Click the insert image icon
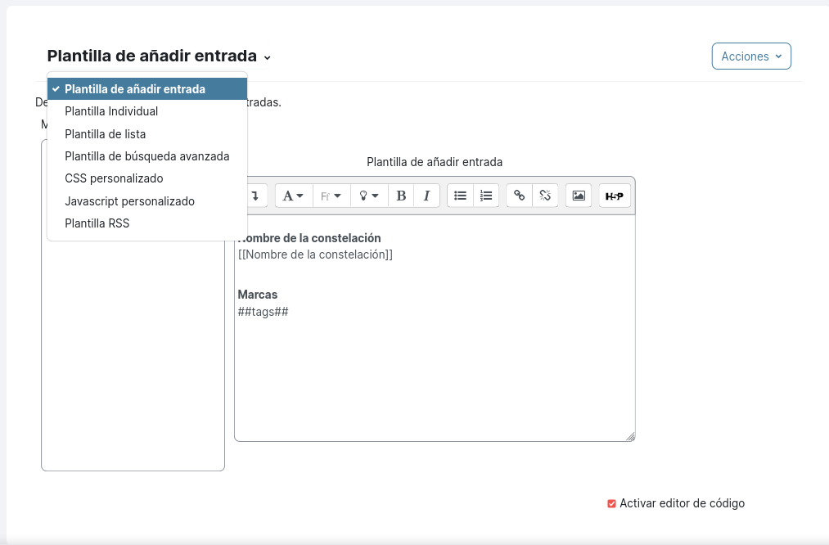 pos(579,196)
